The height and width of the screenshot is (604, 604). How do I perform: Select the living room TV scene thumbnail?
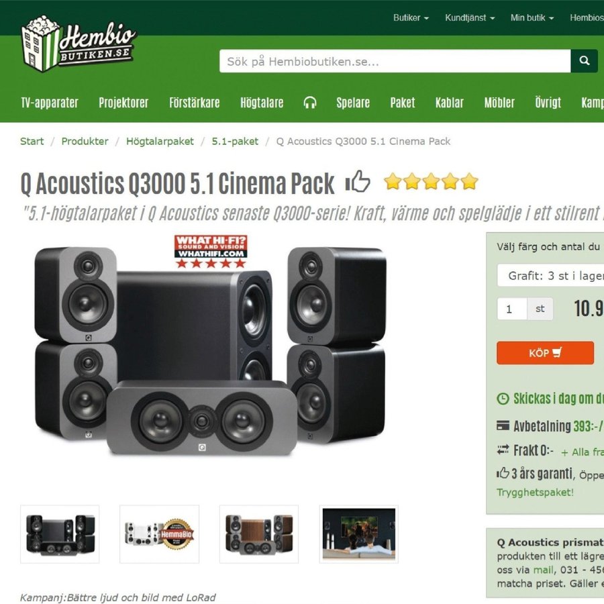click(x=358, y=534)
